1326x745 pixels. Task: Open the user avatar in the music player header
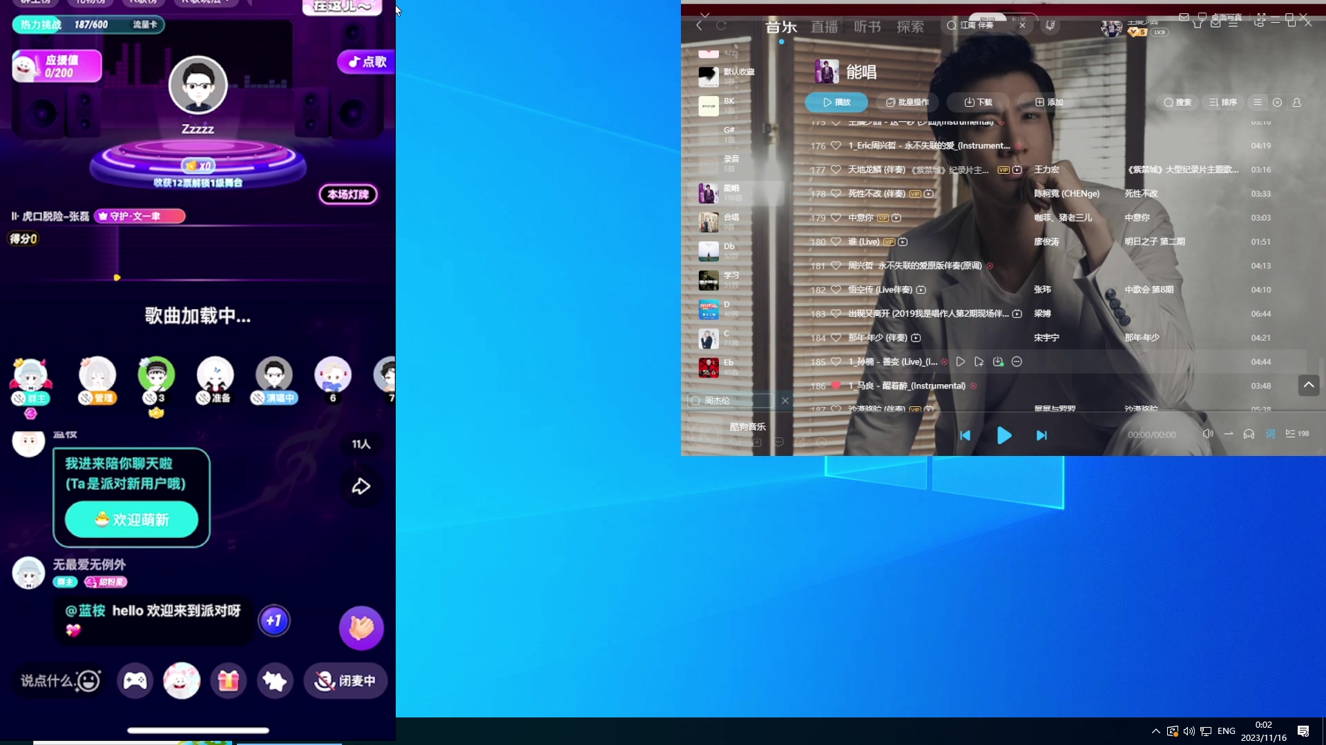pos(1111,28)
